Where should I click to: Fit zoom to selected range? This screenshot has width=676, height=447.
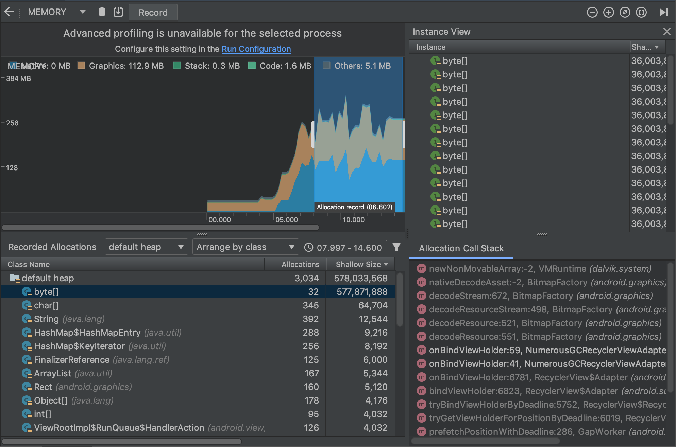(642, 12)
